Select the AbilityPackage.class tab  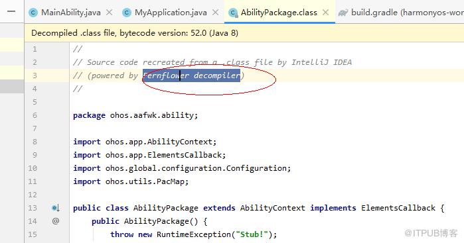279,13
